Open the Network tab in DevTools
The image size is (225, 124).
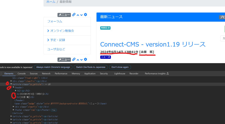(46, 73)
